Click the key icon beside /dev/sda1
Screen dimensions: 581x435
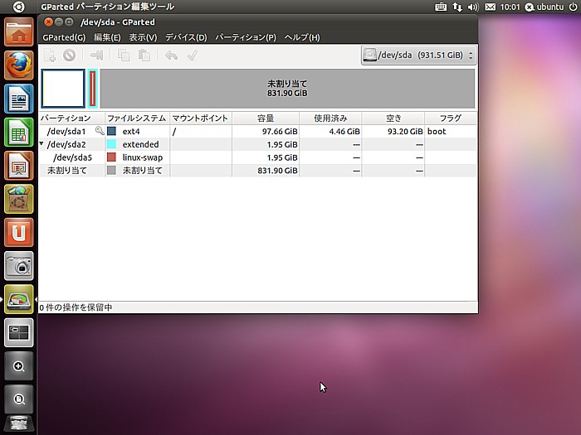tap(100, 131)
